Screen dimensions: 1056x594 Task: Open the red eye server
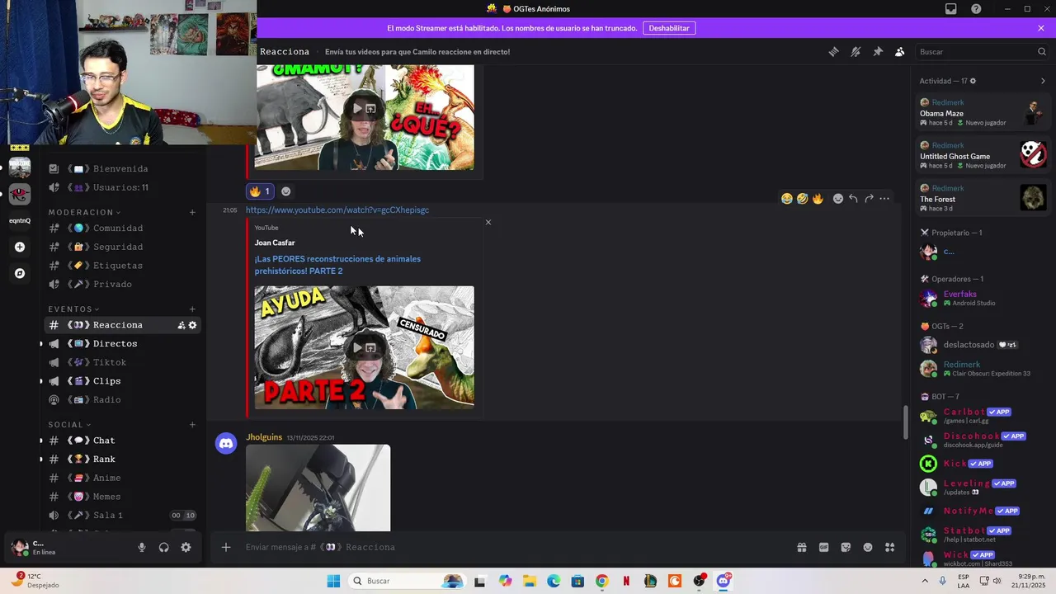[20, 194]
